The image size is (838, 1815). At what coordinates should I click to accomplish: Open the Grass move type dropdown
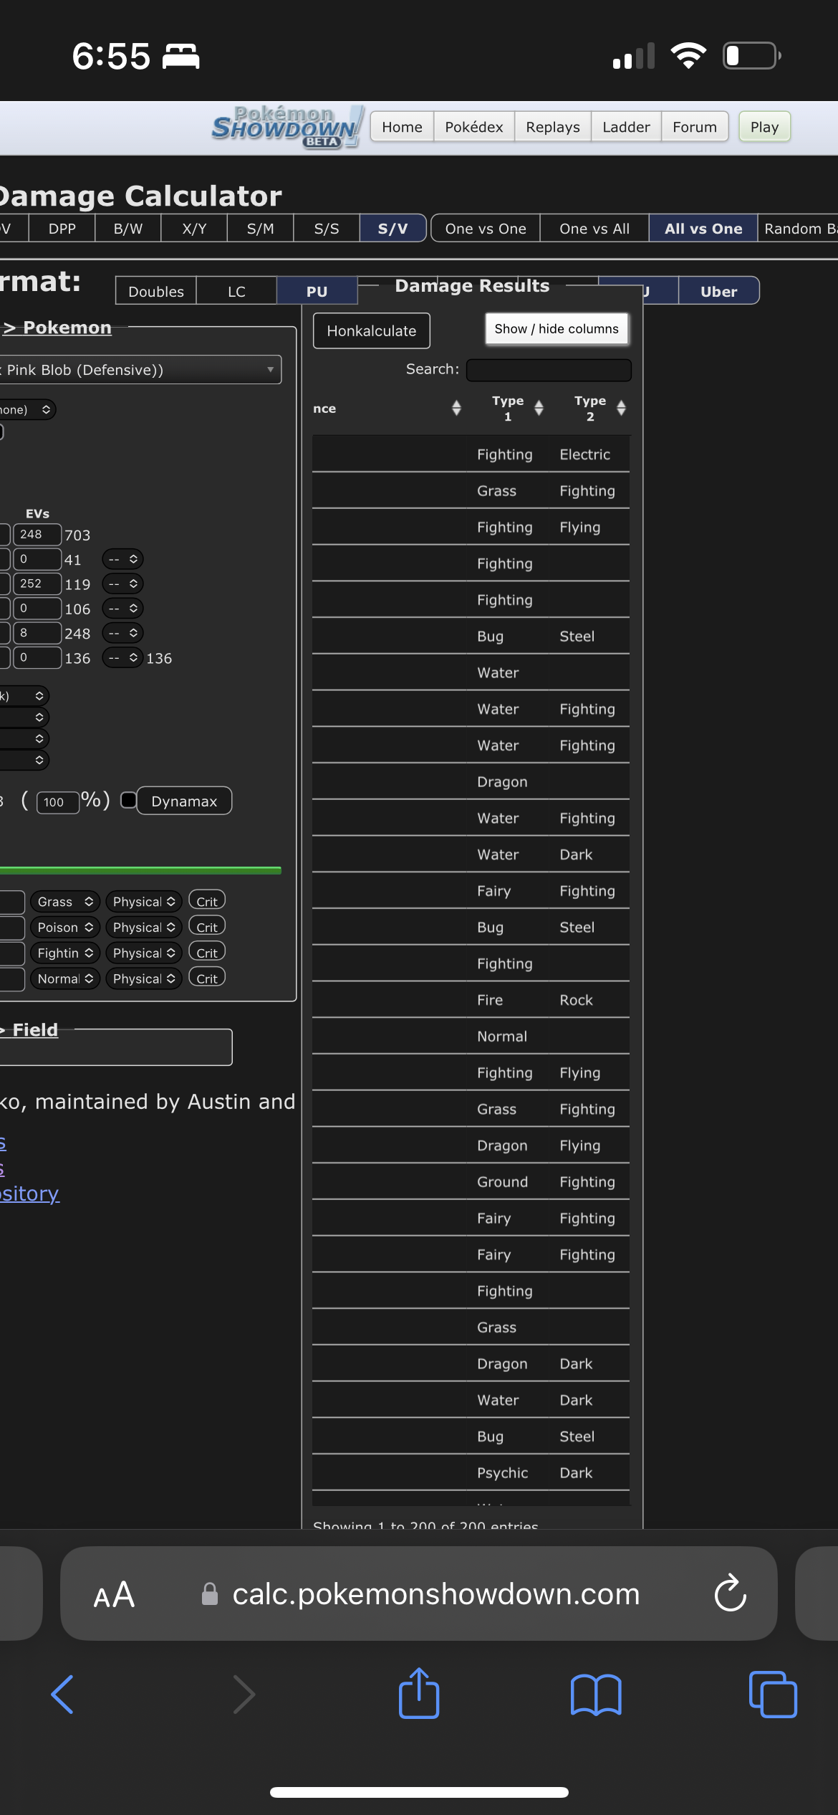tap(65, 901)
